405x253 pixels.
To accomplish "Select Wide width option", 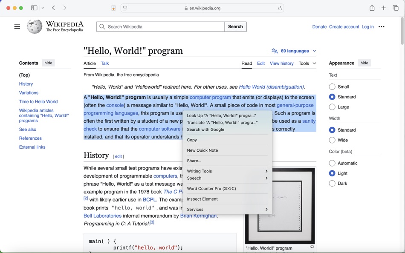I will tap(332, 140).
